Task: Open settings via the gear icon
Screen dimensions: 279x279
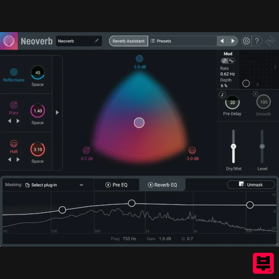Action: tap(246, 41)
